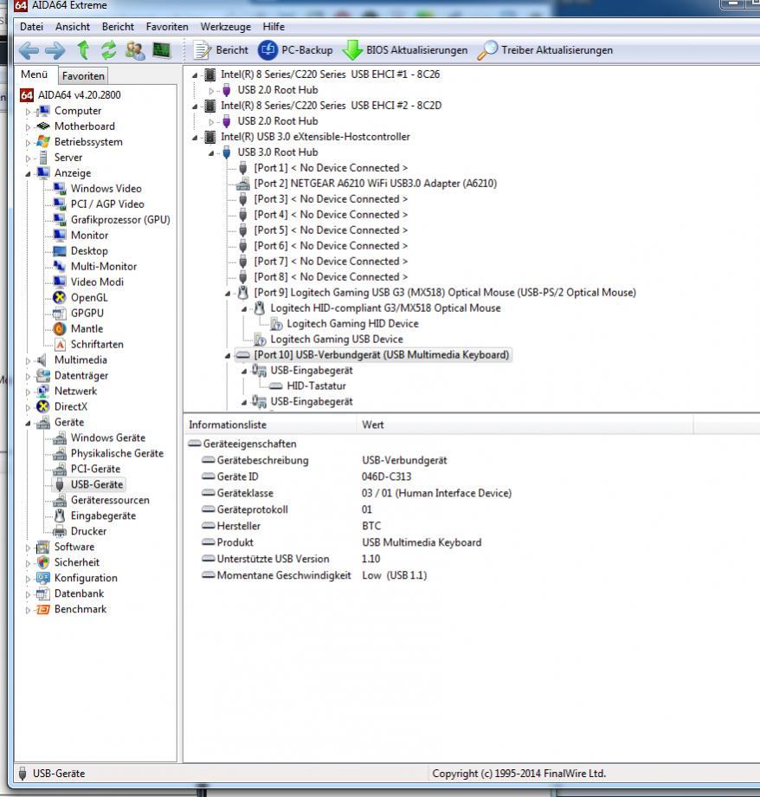
Task: Expand the Motherboard tree node
Action: [28, 126]
